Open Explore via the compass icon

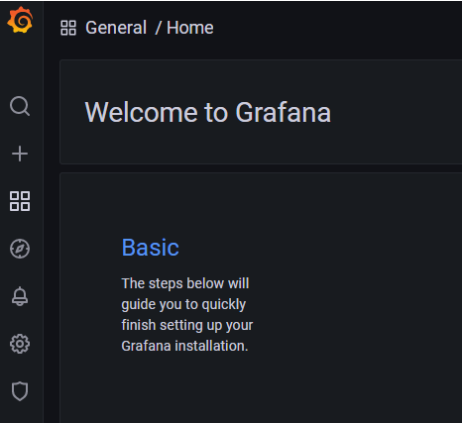coord(20,249)
